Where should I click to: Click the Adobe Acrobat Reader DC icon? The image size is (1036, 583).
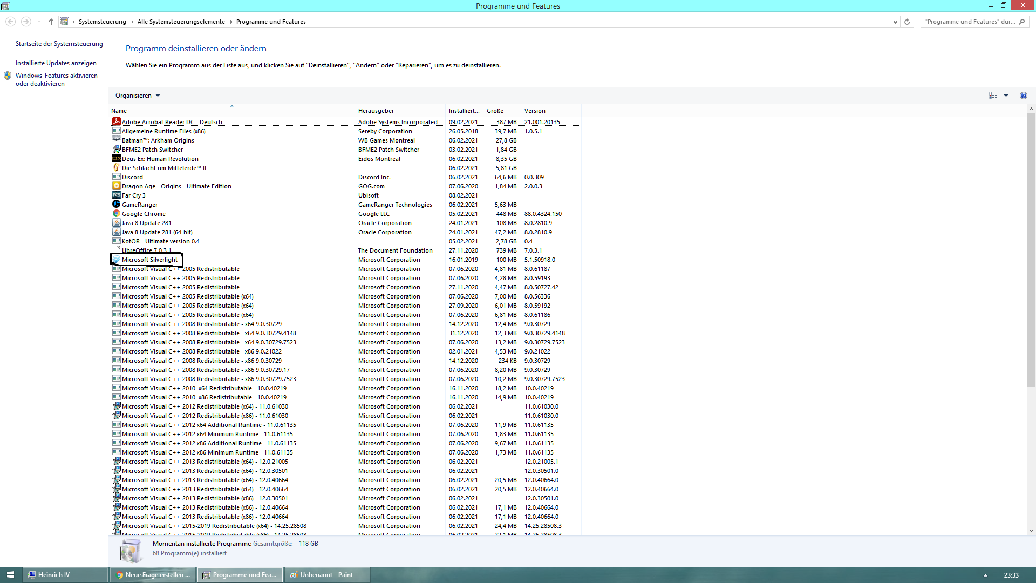pos(116,122)
